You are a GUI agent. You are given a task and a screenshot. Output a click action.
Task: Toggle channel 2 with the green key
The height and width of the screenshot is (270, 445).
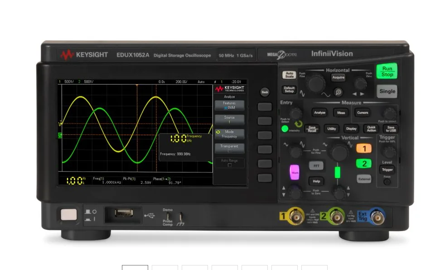(x=364, y=163)
